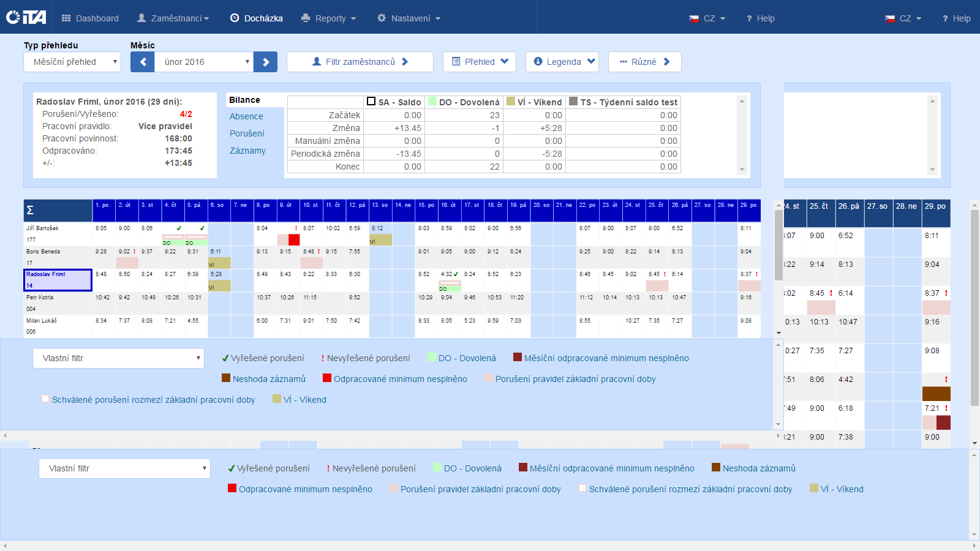Open the Legenda button

[564, 62]
